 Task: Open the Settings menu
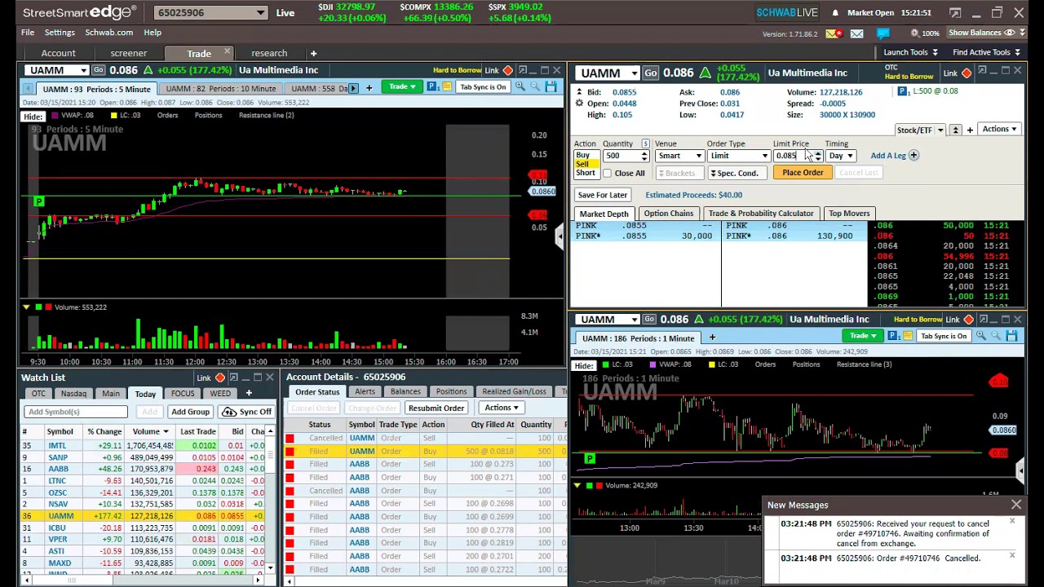(x=60, y=33)
